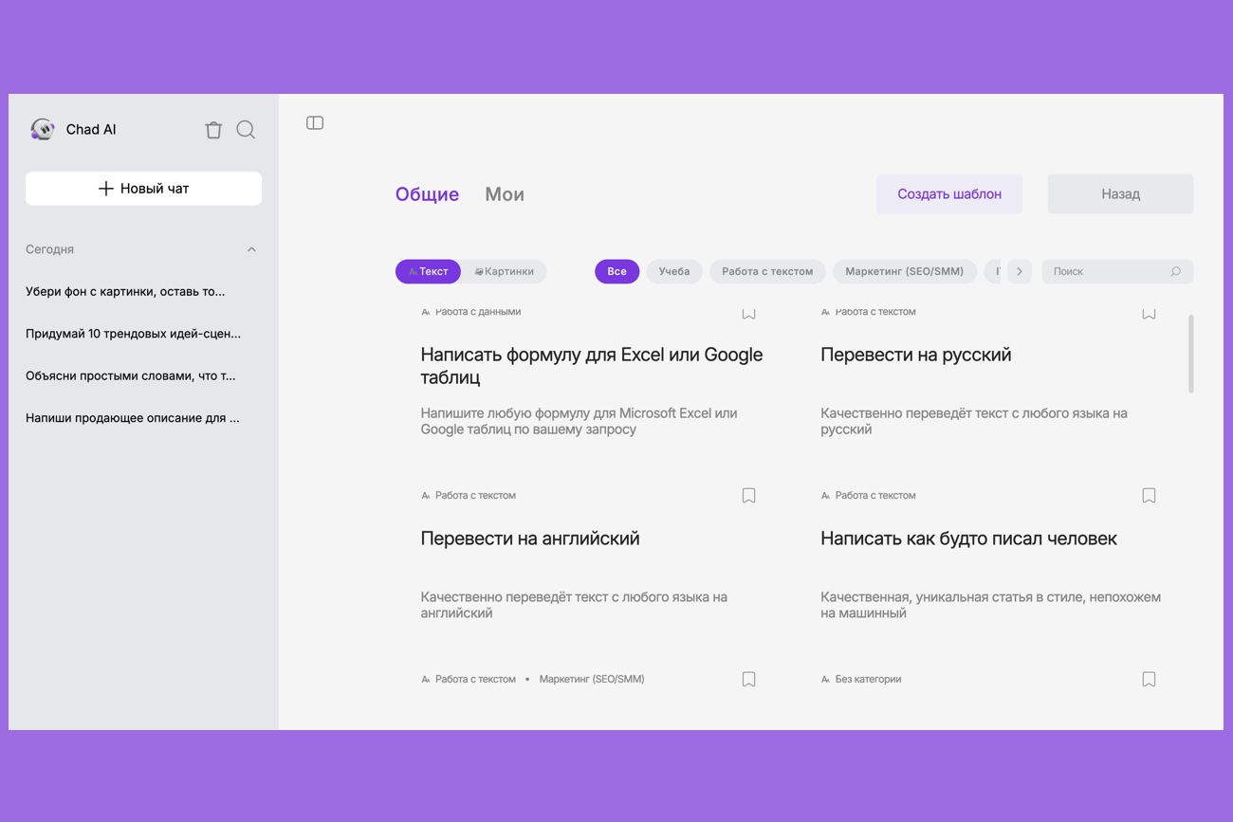Screen dimensions: 1233x822
Task: Click the Chad AI logo avatar
Action: coord(42,130)
